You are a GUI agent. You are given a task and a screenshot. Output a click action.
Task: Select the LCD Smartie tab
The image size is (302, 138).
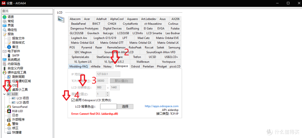pyautogui.click(x=154, y=33)
